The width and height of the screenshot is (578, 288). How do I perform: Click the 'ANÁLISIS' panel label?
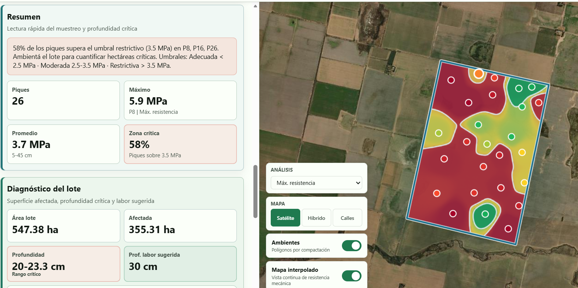click(x=282, y=170)
